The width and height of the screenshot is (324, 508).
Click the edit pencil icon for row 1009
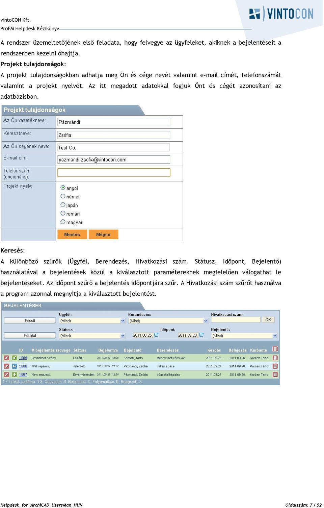tap(6, 358)
